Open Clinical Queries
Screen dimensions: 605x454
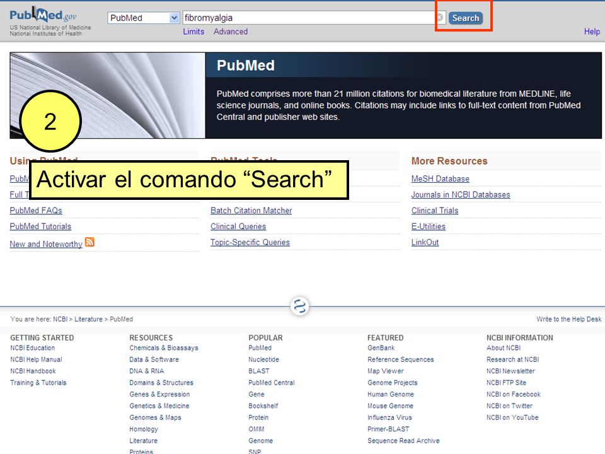point(238,226)
